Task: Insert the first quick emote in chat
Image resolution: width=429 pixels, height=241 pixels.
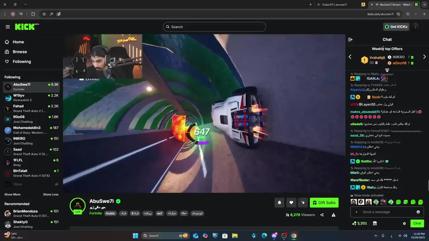Action: pyautogui.click(x=354, y=202)
